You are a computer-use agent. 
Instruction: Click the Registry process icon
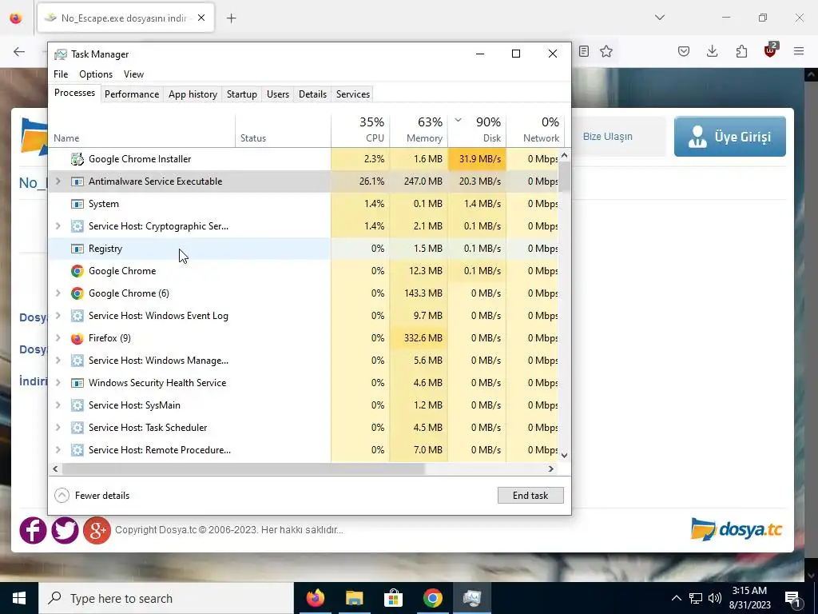coord(77,249)
